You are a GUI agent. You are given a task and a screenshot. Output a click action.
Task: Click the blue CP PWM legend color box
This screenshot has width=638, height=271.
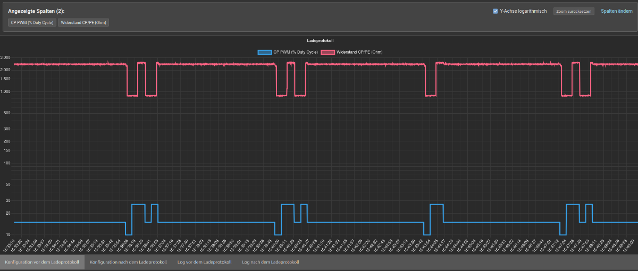tap(264, 52)
